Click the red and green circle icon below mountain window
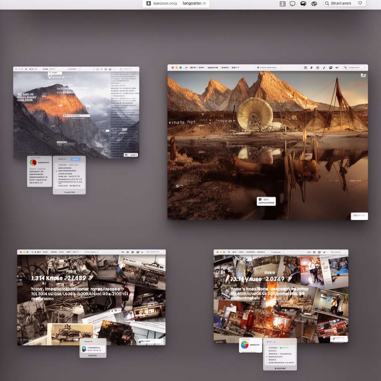 33,163
